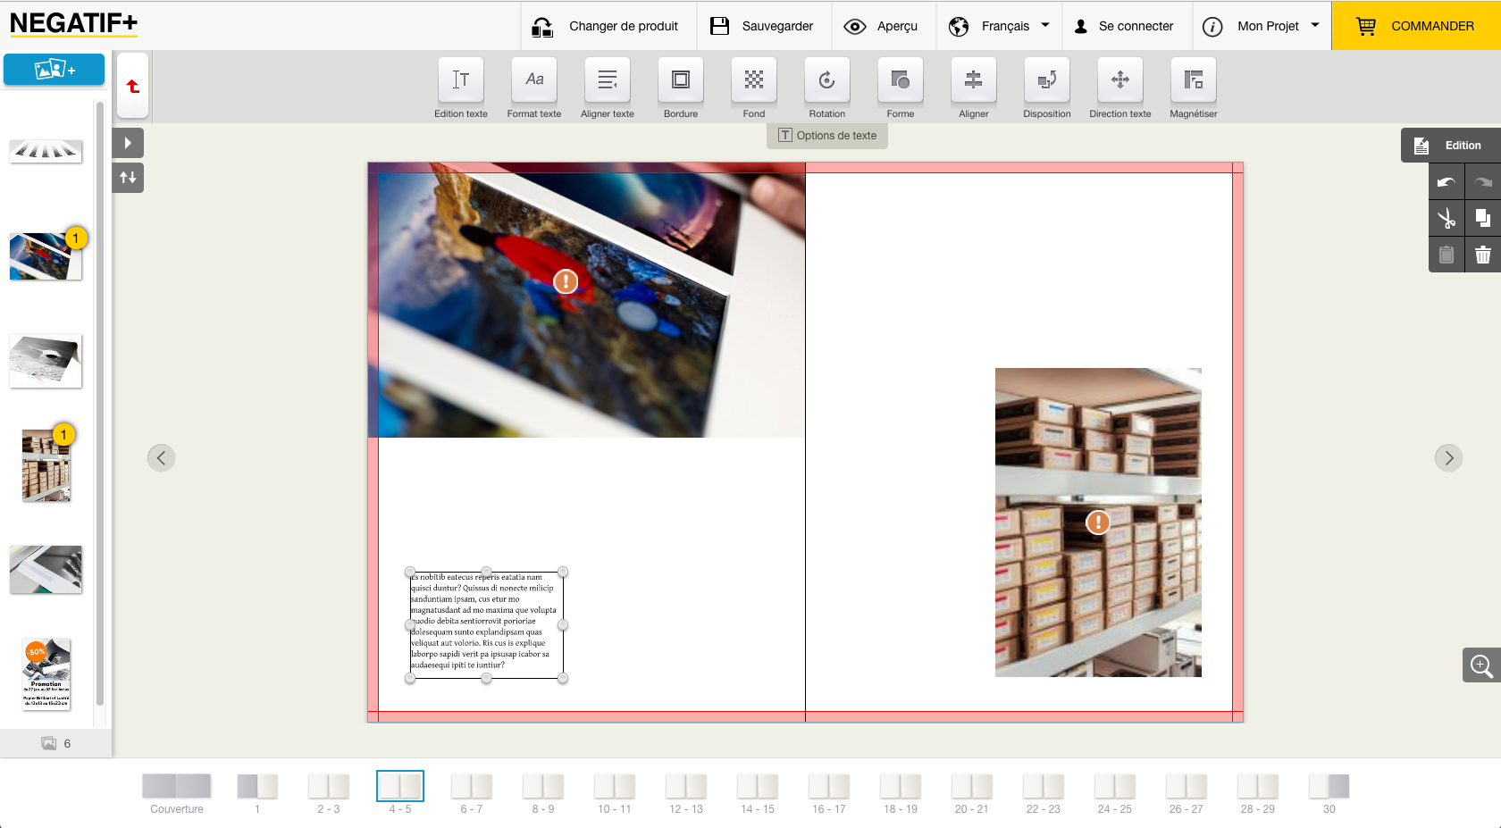Copy the selected element
1501x828 pixels.
tap(1483, 218)
